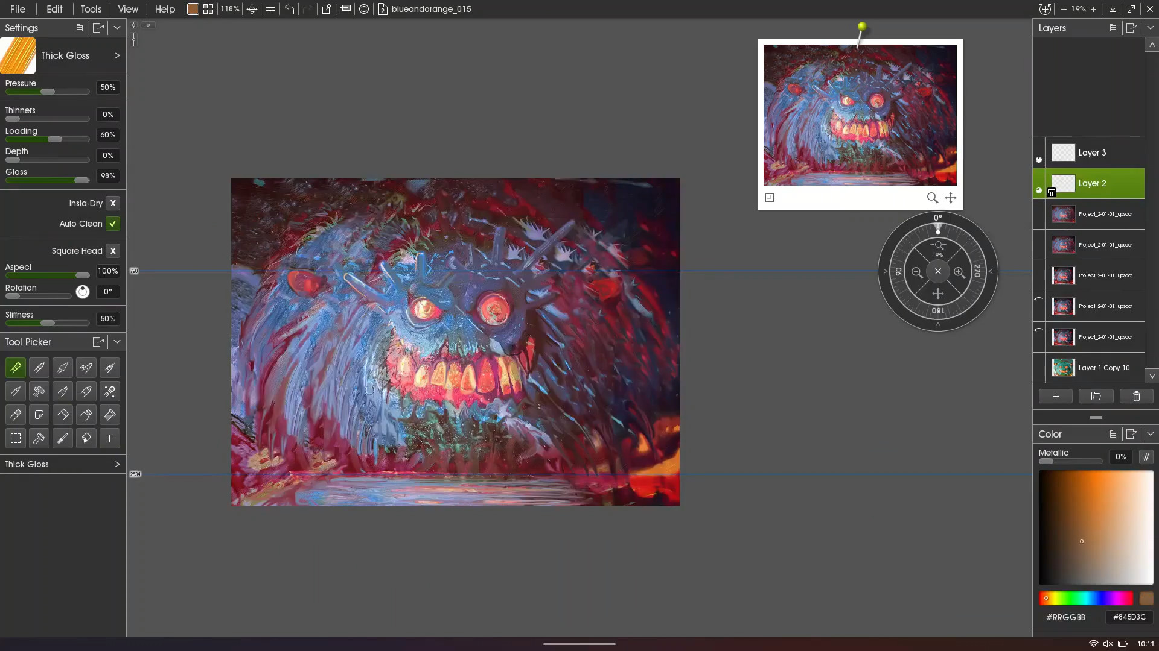The height and width of the screenshot is (651, 1159).
Task: Delete layer with trash icon
Action: click(1136, 397)
